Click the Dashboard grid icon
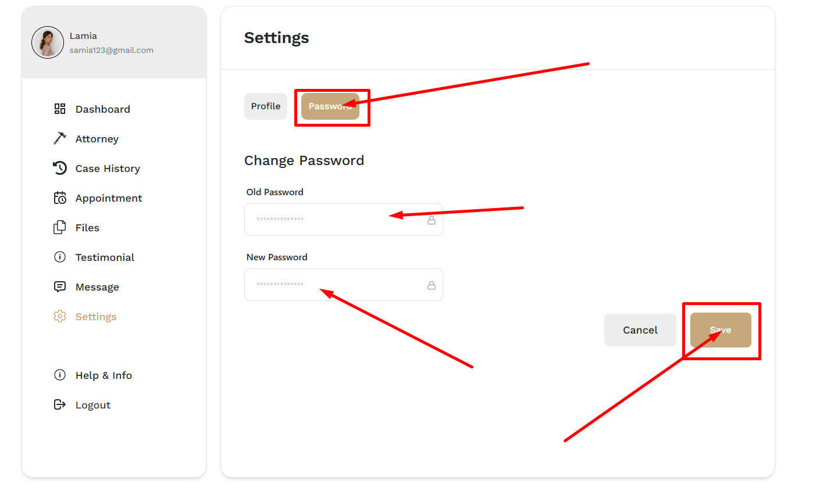This screenshot has width=827, height=491. 60,109
